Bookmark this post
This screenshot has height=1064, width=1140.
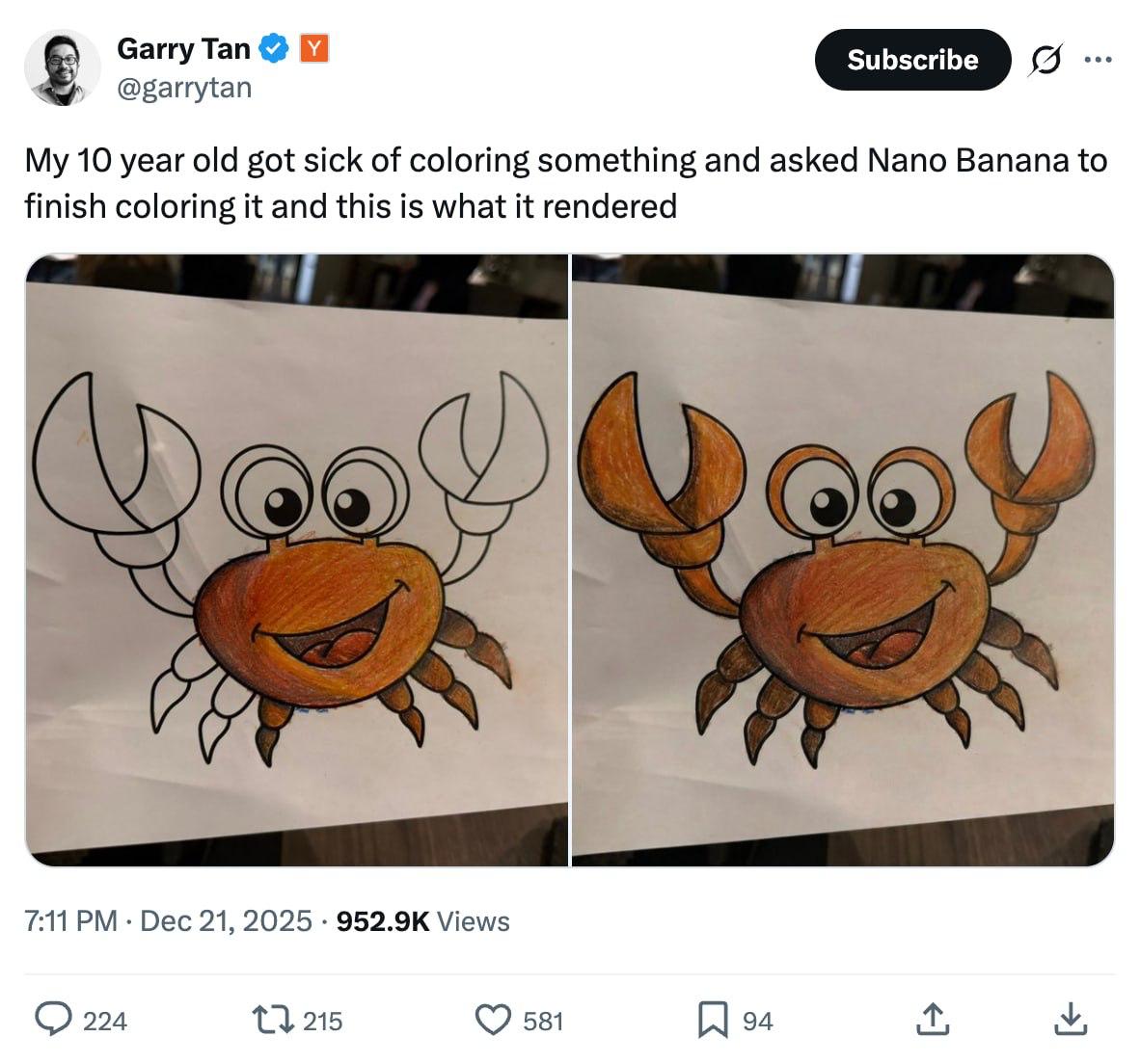712,1019
